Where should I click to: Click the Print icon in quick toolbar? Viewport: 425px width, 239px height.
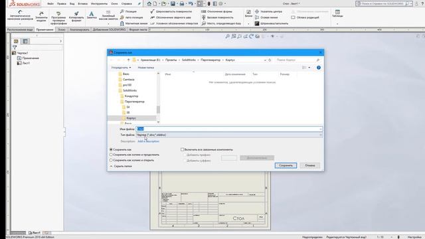[181, 3]
